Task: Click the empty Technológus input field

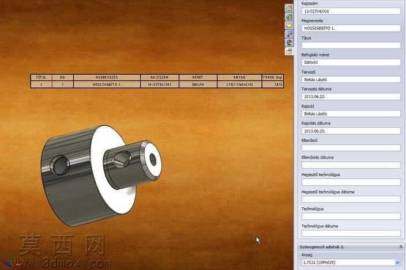Action: (351, 216)
